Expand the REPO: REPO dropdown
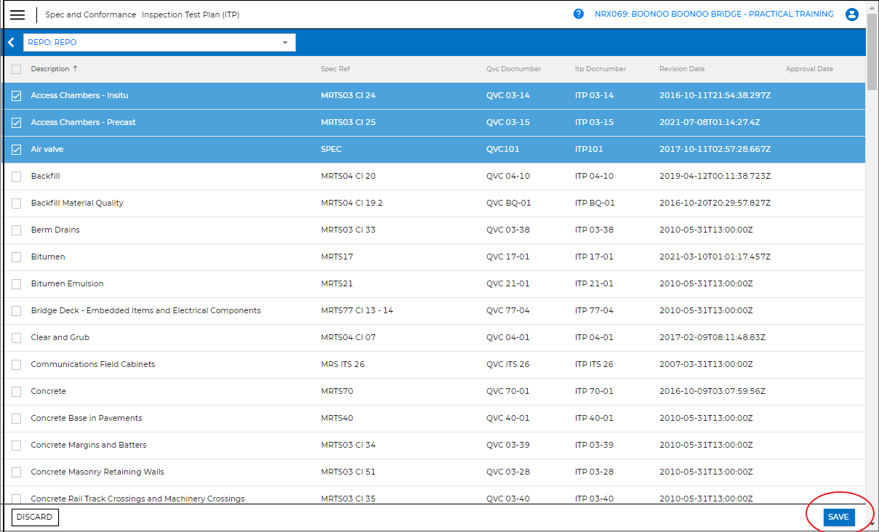The width and height of the screenshot is (879, 532). pyautogui.click(x=159, y=42)
